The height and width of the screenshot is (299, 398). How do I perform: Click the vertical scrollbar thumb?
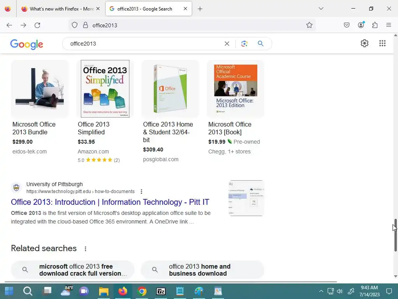pos(395,236)
